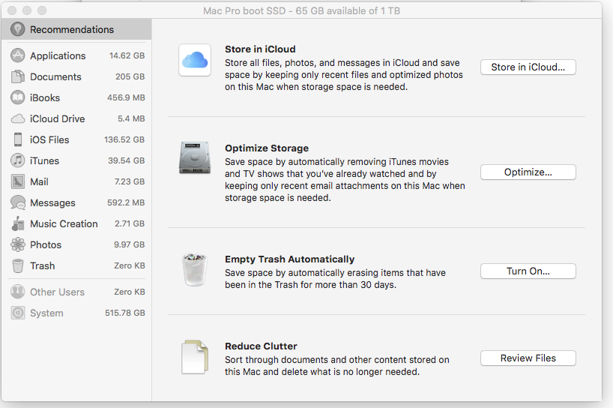Click the iCloud Drive cloud icon in sidebar
The image size is (613, 408).
tap(17, 118)
